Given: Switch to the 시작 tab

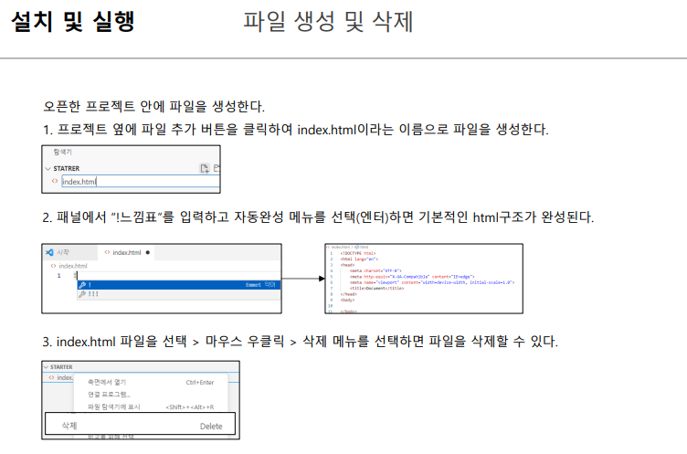Looking at the screenshot, I should (70, 252).
